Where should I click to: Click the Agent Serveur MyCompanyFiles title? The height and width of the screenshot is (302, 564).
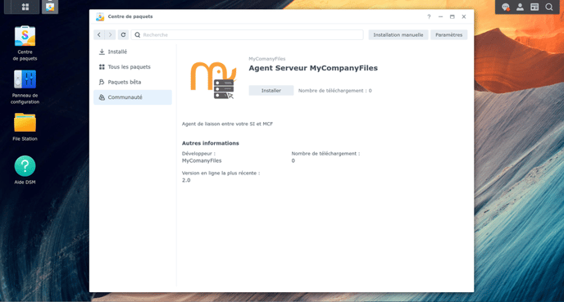coord(313,68)
